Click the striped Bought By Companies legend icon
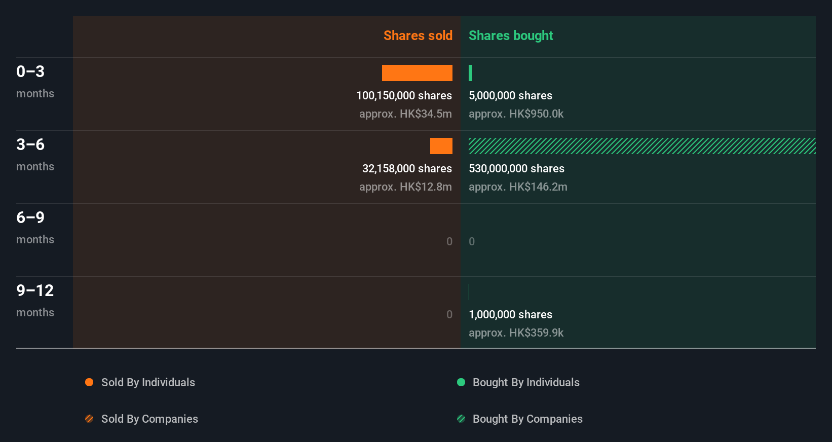 [x=461, y=419]
